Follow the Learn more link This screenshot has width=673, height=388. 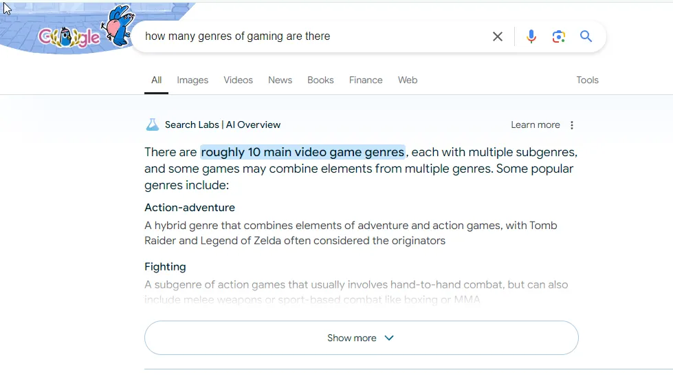536,125
